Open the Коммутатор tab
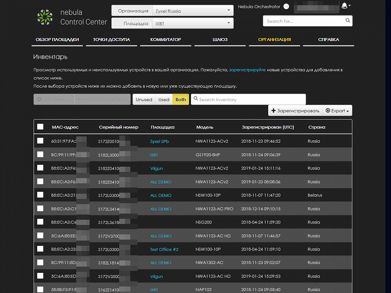Image resolution: width=391 pixels, height=293 pixels. click(x=165, y=40)
